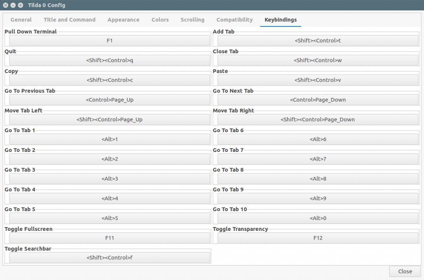Click the Close button at bottom
This screenshot has height=280, width=424.
pos(405,271)
